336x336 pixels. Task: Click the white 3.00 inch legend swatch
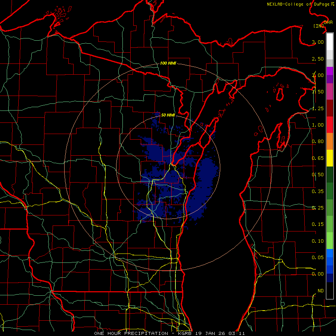tap(330, 42)
